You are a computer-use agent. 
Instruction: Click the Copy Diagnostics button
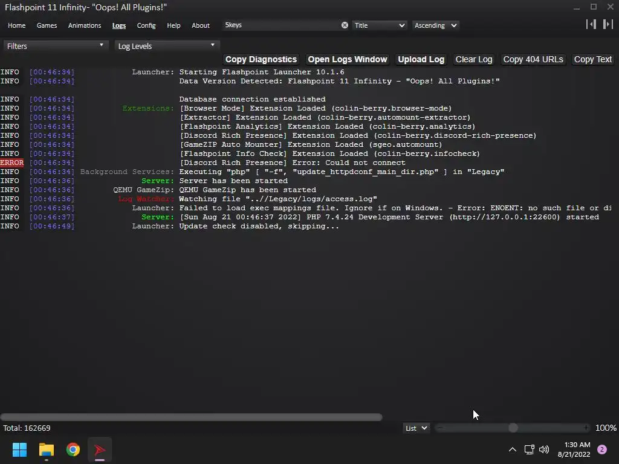click(x=261, y=59)
